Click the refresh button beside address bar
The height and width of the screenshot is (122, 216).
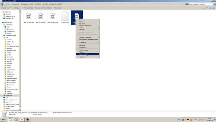tap(187, 4)
